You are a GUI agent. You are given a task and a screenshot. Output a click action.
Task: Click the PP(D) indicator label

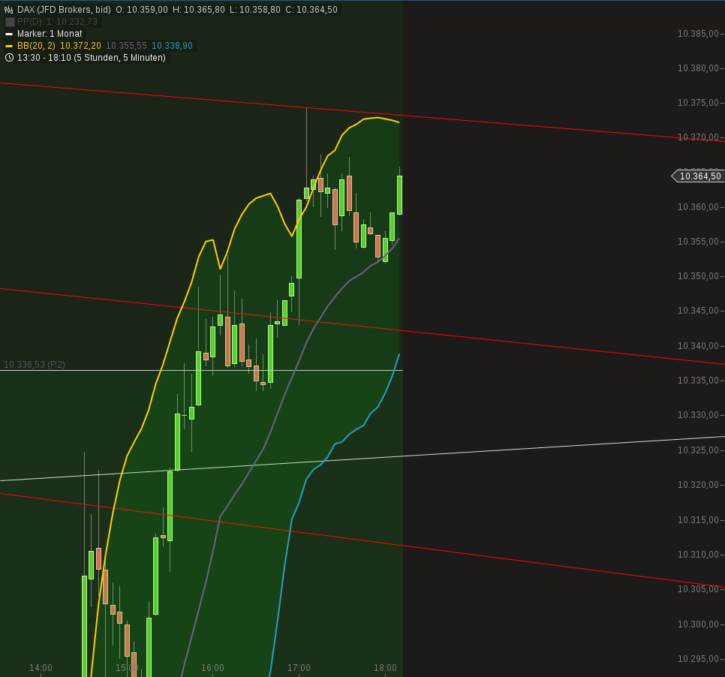point(29,22)
